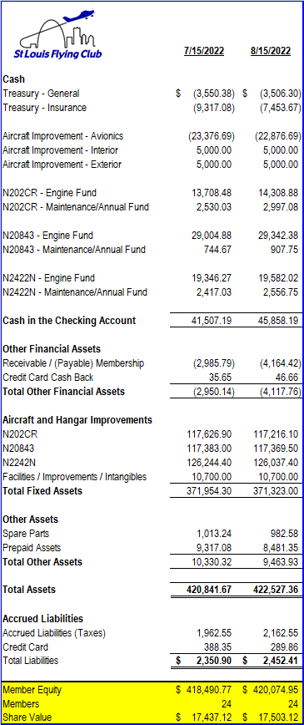Select the Total Assets July value

[x=208, y=590]
